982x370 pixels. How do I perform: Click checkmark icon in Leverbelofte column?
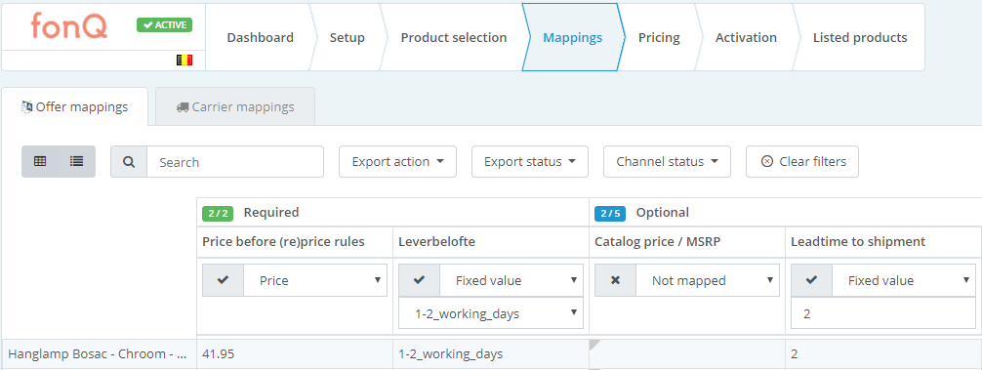click(x=419, y=280)
